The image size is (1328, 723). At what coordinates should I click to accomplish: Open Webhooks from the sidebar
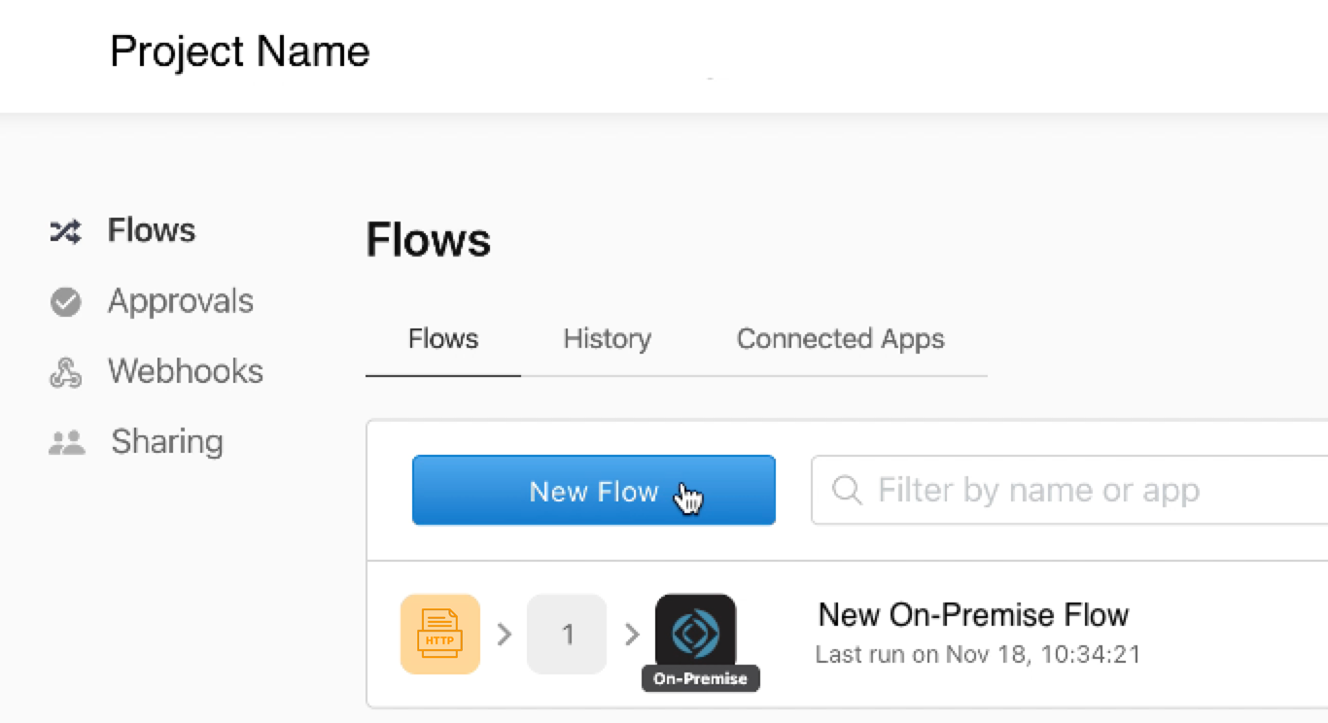[x=185, y=371]
